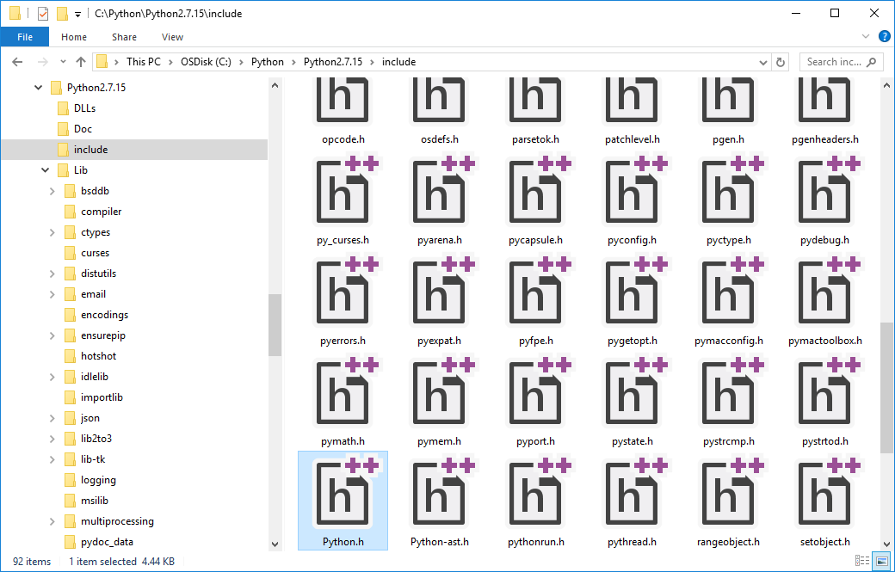This screenshot has width=895, height=572.
Task: Select the pyport.h file icon
Action: (x=535, y=393)
